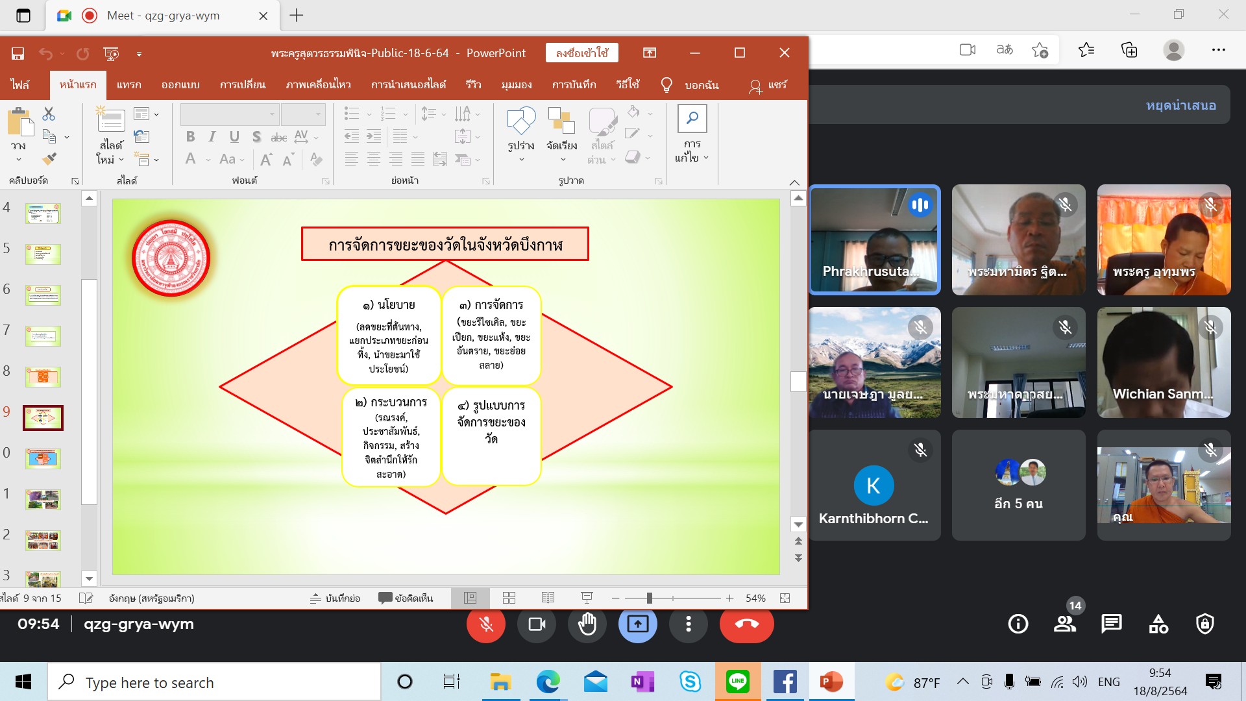Click Type here to search box

[214, 682]
